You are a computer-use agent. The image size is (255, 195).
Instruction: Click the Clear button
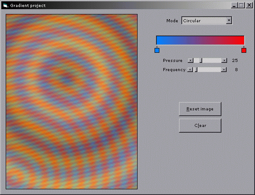point(200,126)
